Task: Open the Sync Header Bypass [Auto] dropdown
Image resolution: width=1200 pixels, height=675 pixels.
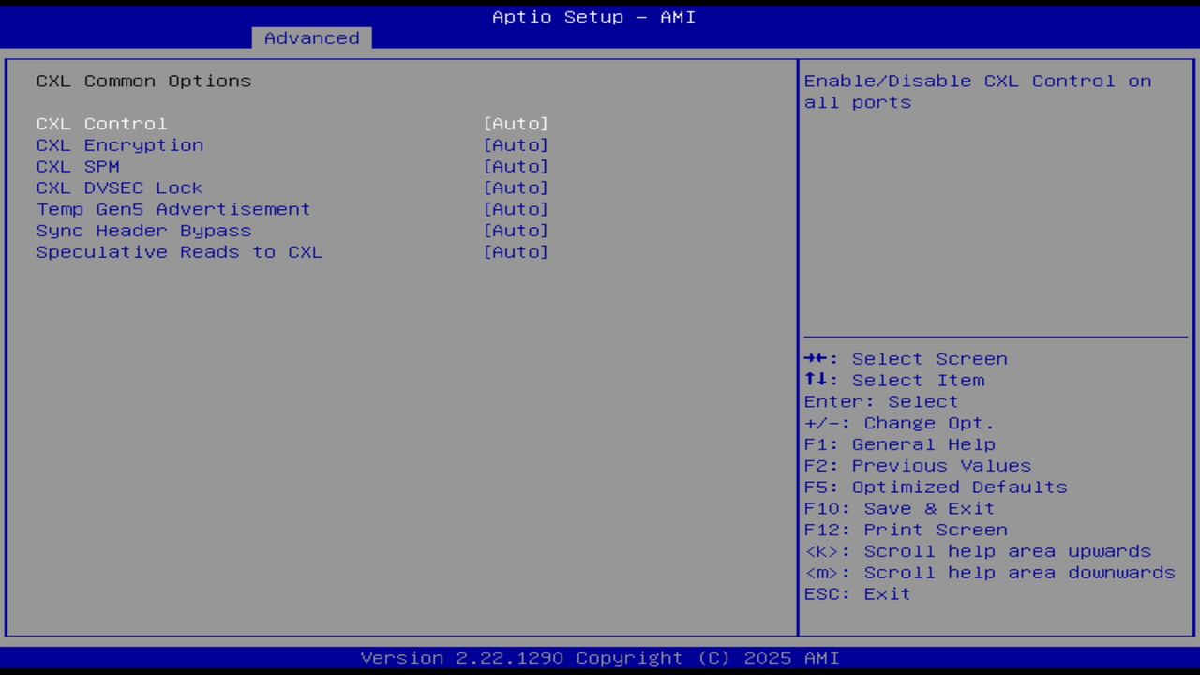Action: click(x=516, y=230)
